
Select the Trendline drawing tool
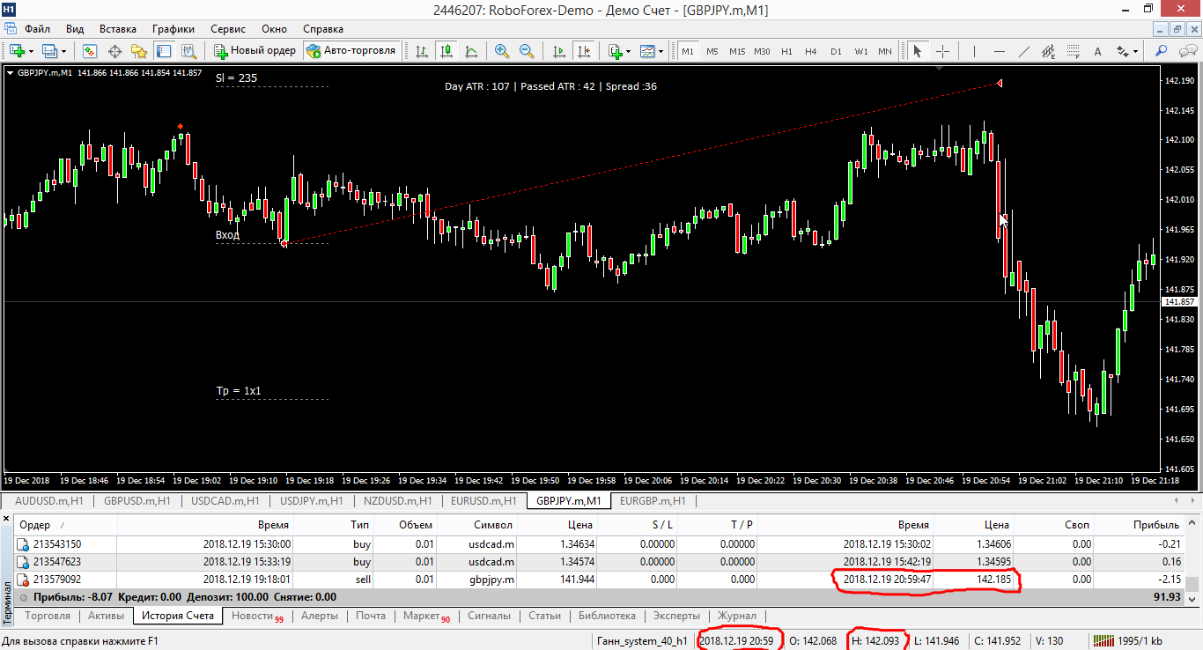1023,50
